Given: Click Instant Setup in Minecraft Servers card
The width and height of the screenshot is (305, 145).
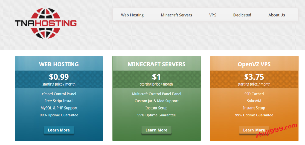Looking at the screenshot, I should 156,108.
